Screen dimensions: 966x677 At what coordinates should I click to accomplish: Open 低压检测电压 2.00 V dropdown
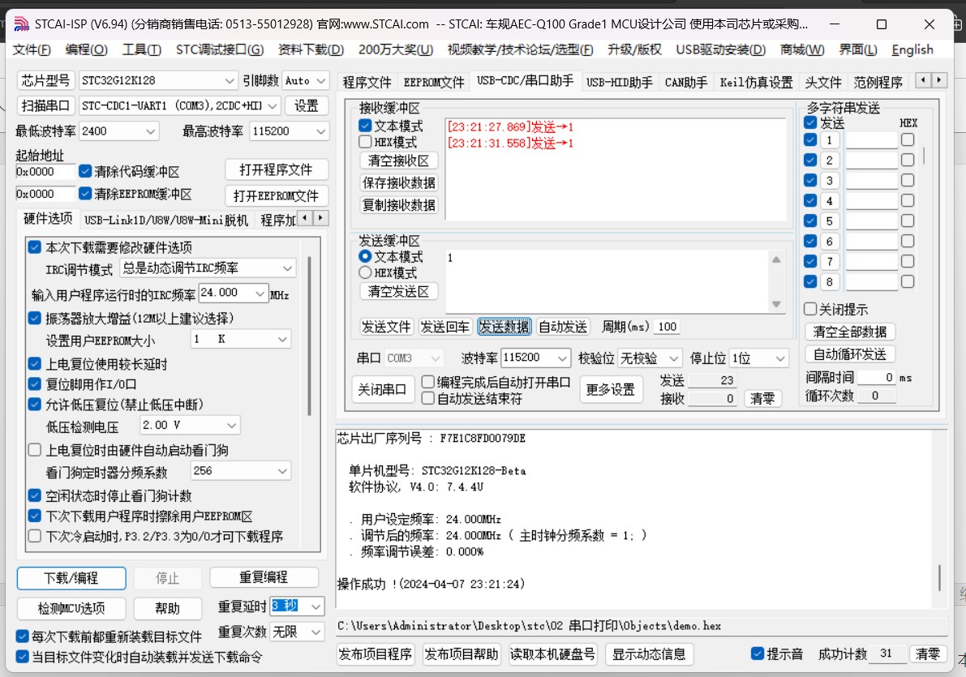tap(189, 425)
